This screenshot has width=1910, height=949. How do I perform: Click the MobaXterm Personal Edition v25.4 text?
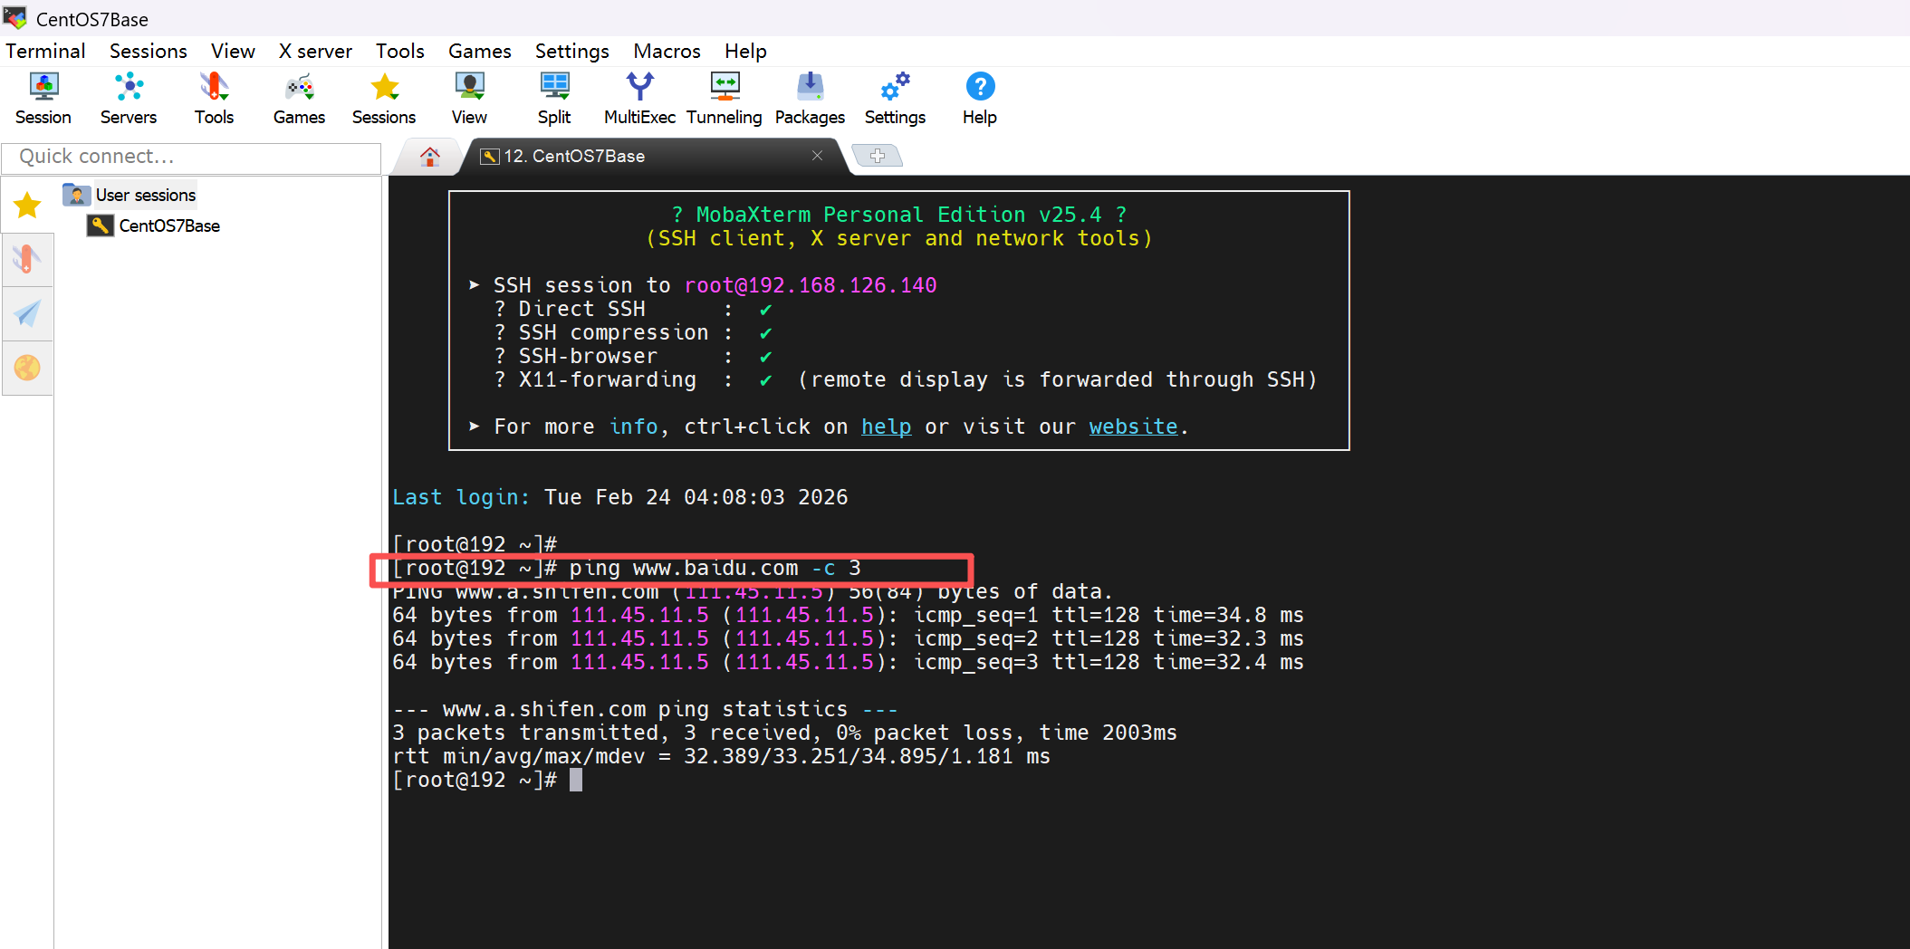(899, 215)
